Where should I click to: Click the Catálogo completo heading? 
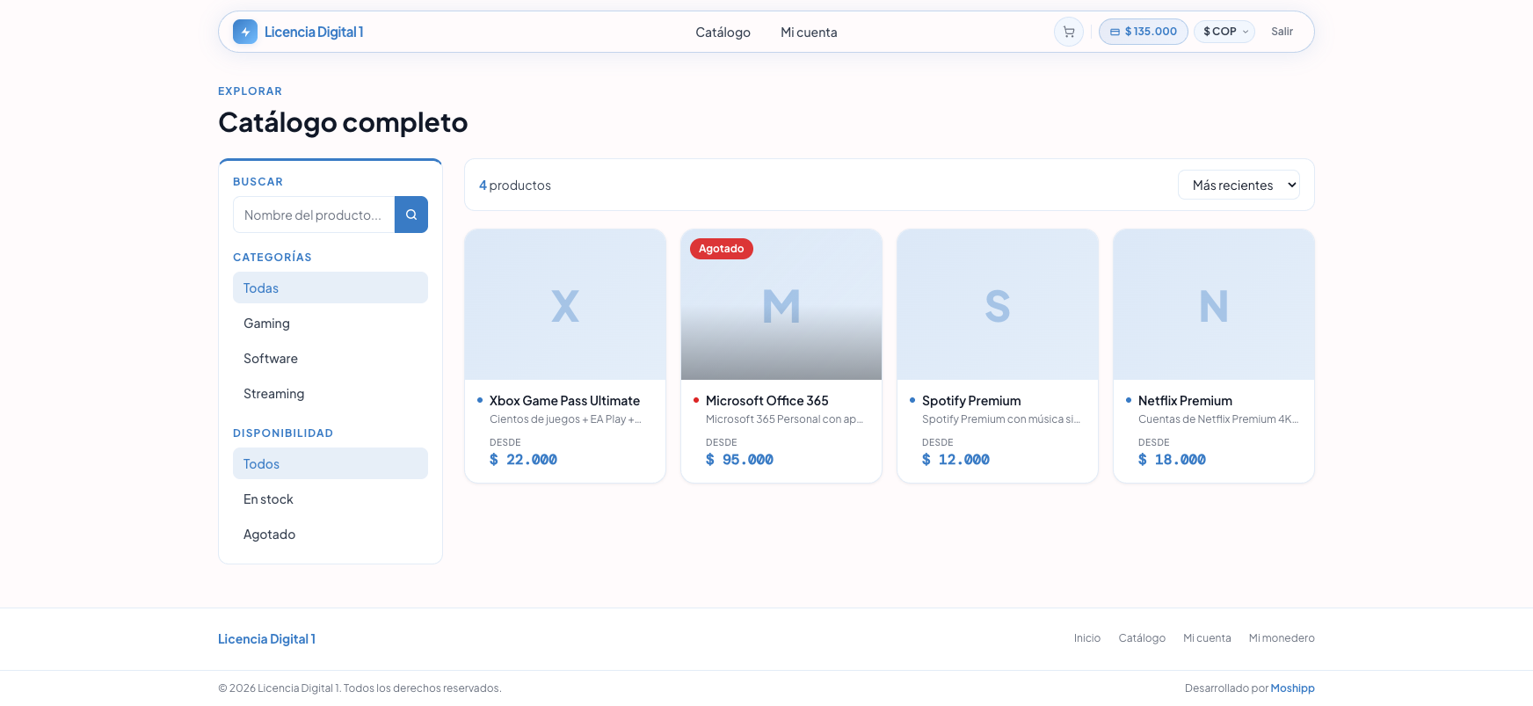[343, 122]
